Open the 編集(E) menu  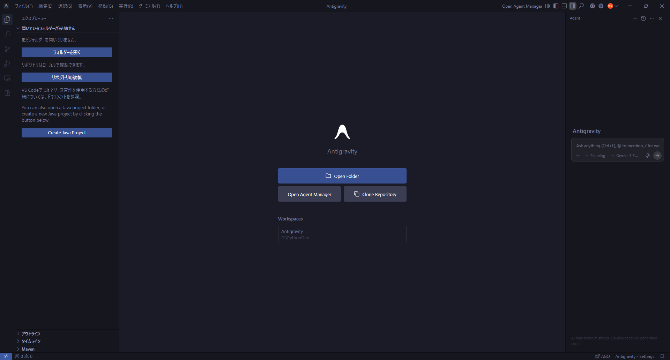45,6
